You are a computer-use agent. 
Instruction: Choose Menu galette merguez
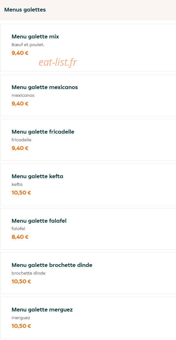[88, 318]
